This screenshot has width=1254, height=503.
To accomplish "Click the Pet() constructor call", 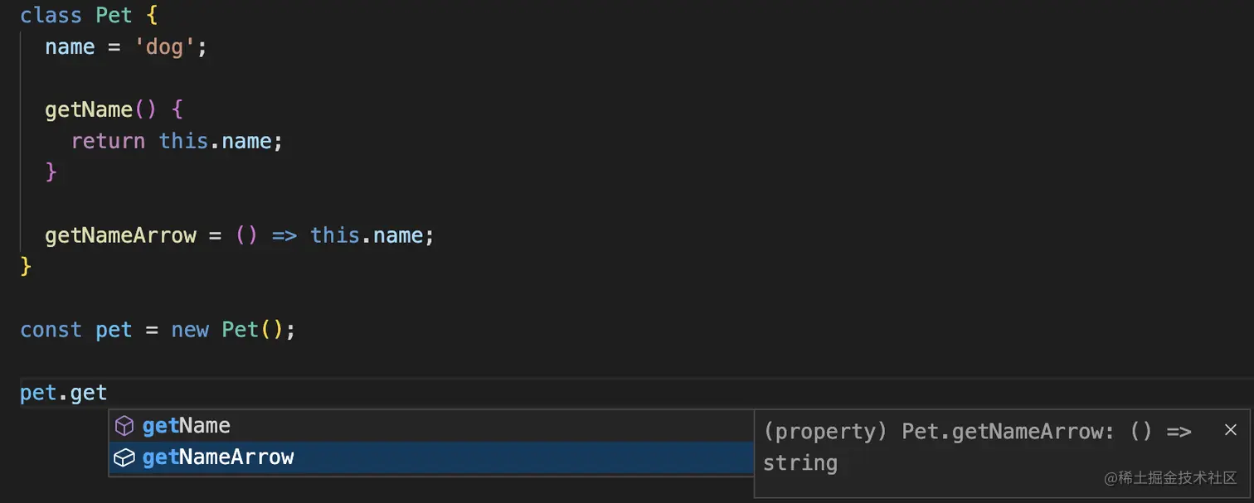I will (x=253, y=330).
